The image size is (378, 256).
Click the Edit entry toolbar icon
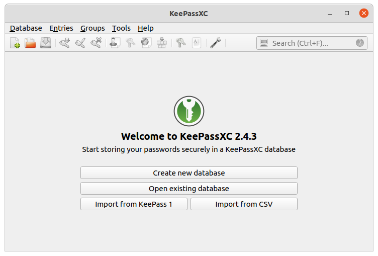(x=80, y=43)
